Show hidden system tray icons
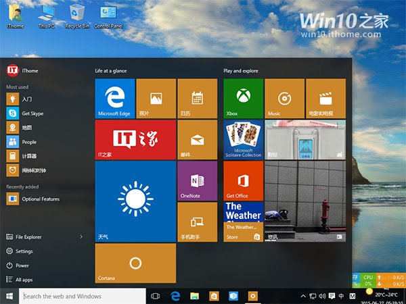Image resolution: width=406 pixels, height=304 pixels. [303, 296]
